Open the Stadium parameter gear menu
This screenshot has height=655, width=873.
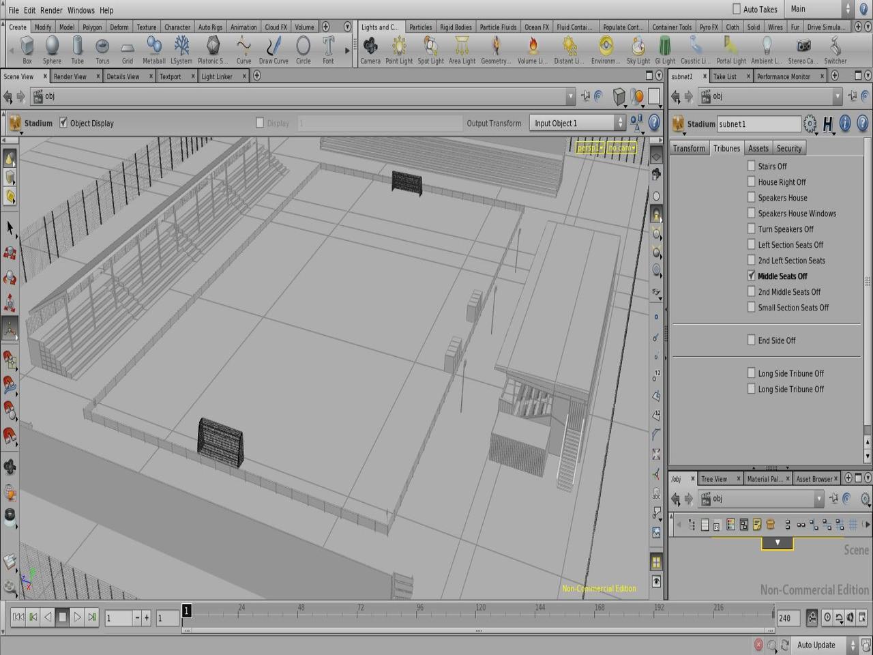pyautogui.click(x=810, y=123)
